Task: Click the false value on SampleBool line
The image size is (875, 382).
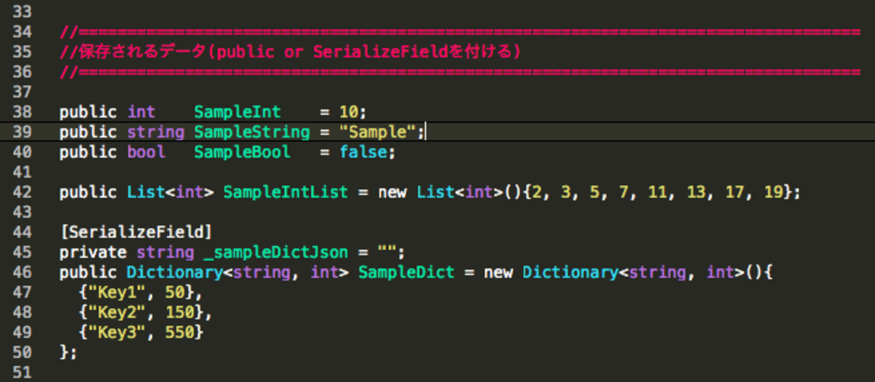Action: click(x=363, y=152)
